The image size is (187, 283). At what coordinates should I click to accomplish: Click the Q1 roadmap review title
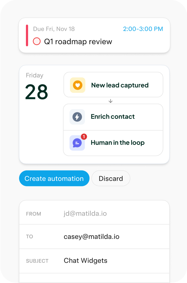point(78,41)
